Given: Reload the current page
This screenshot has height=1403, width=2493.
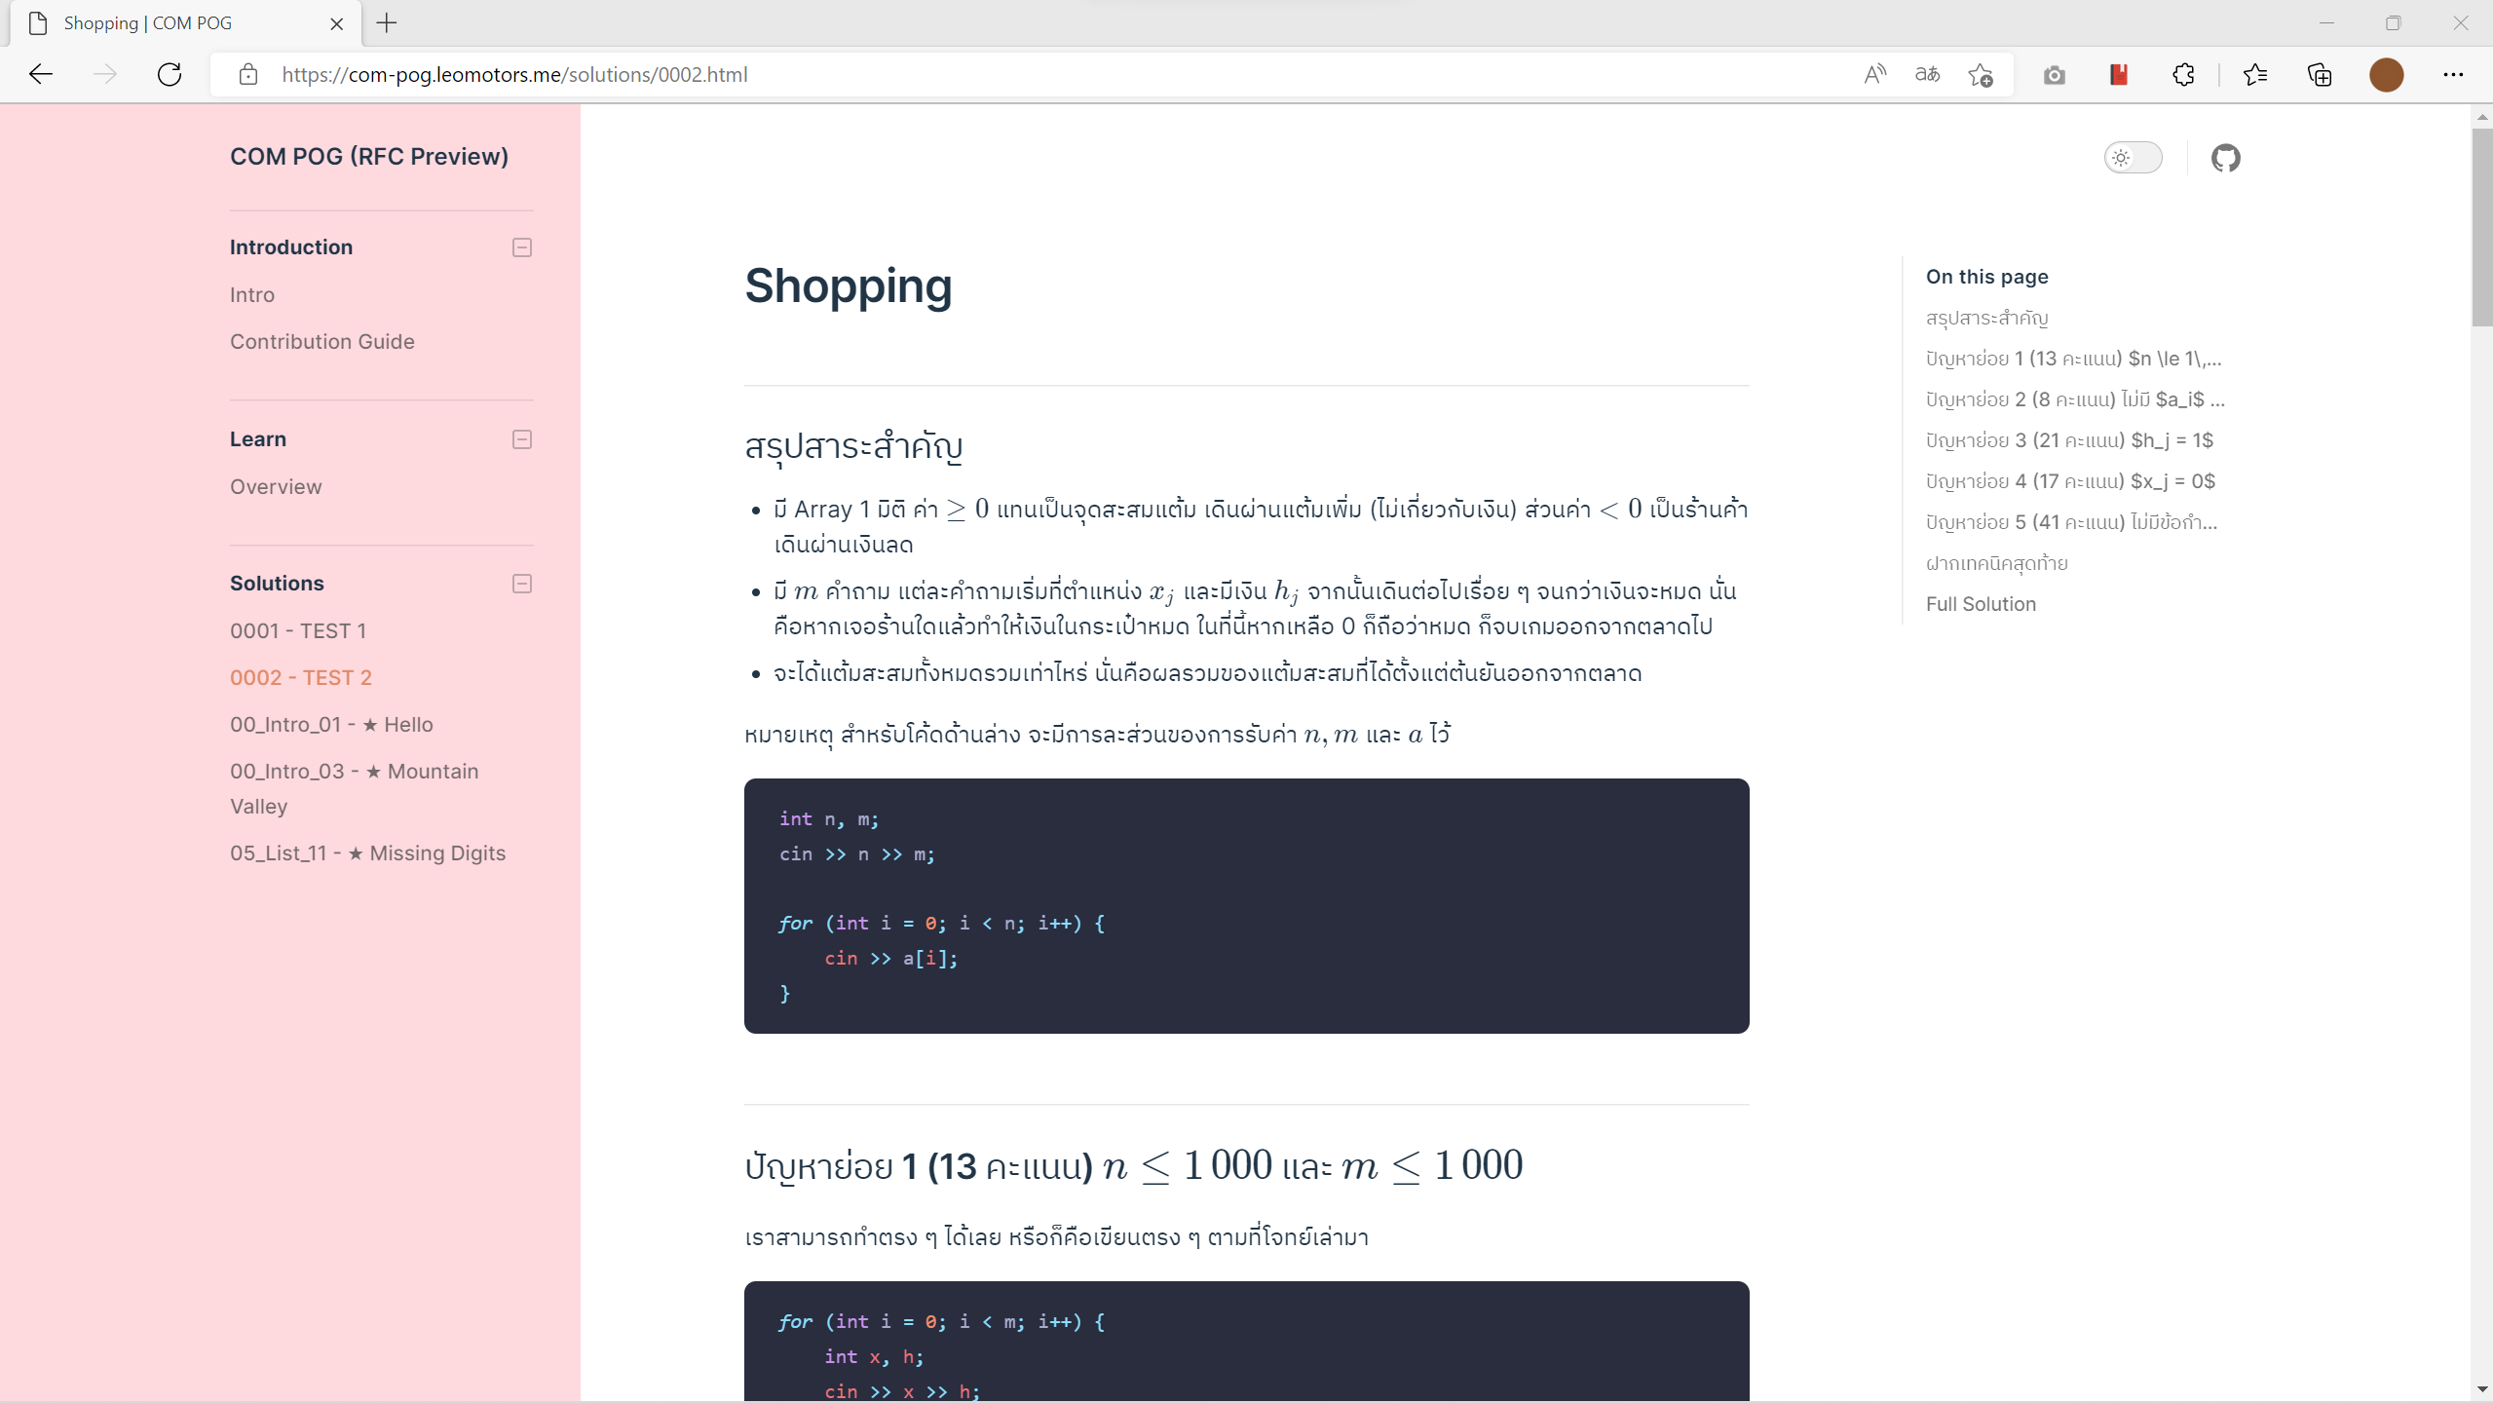Looking at the screenshot, I should coord(170,74).
